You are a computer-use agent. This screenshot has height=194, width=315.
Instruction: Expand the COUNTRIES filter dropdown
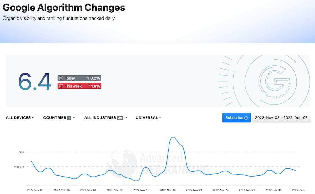point(59,117)
